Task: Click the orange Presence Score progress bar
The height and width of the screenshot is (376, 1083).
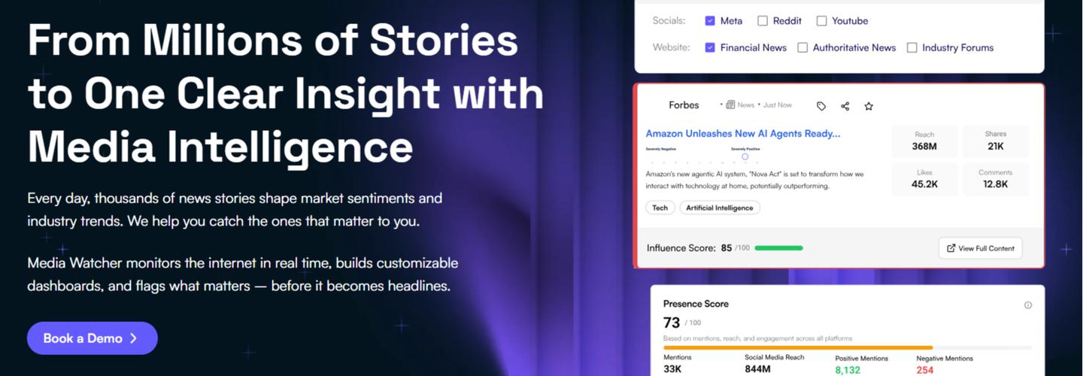Action: tap(797, 348)
